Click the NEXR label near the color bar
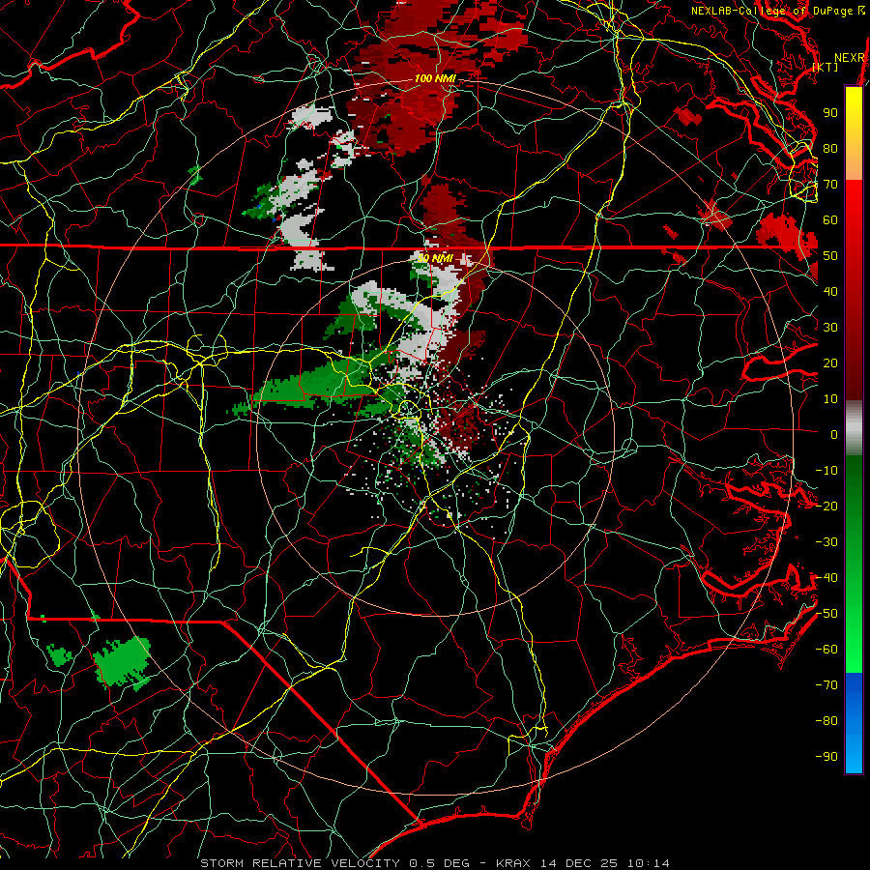This screenshot has width=870, height=870. click(850, 58)
